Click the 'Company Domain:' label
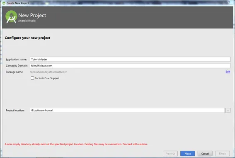Screen dimensions: 235x158 (x=17, y=66)
